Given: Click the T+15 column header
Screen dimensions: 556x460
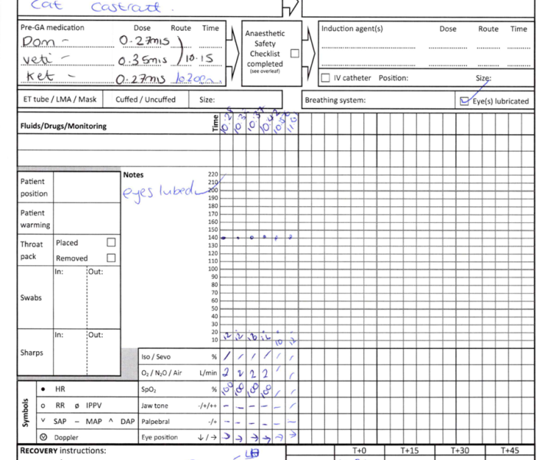Looking at the screenshot, I should pos(410,451).
